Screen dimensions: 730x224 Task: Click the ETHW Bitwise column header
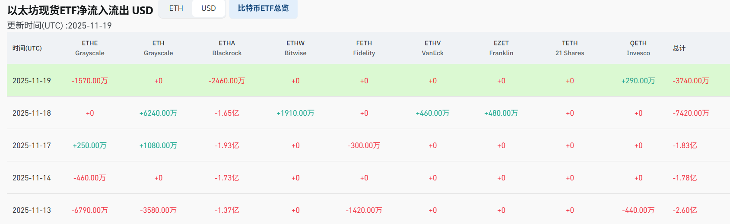pyautogui.click(x=295, y=48)
